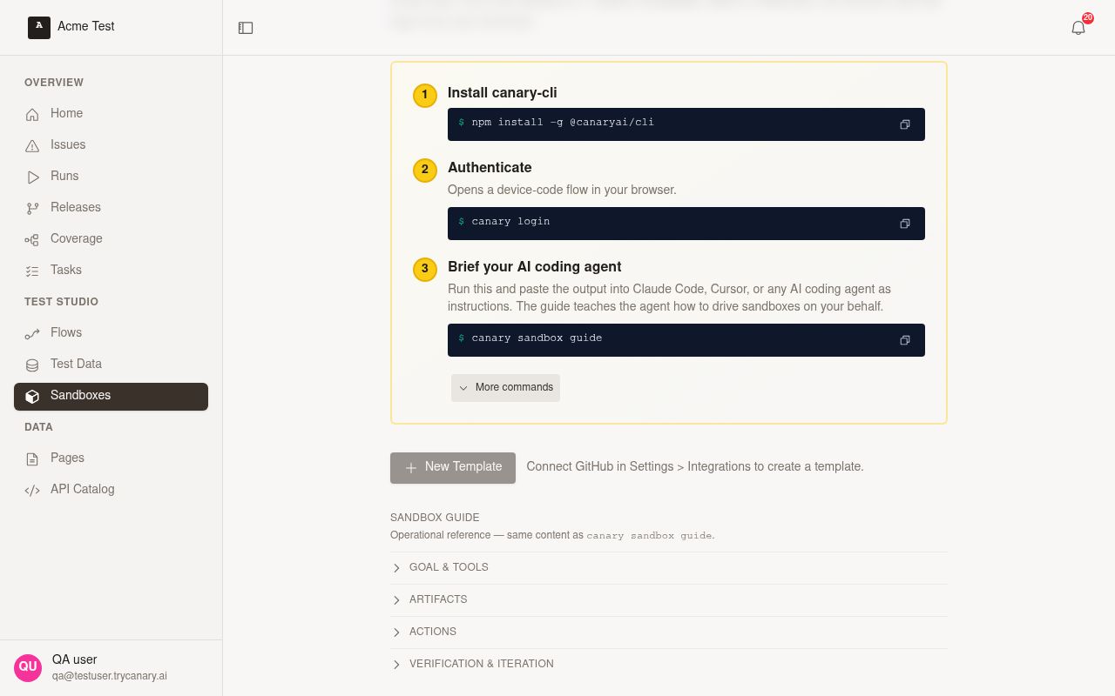The width and height of the screenshot is (1115, 696).
Task: Open Flows under Test Studio
Action: 111,332
